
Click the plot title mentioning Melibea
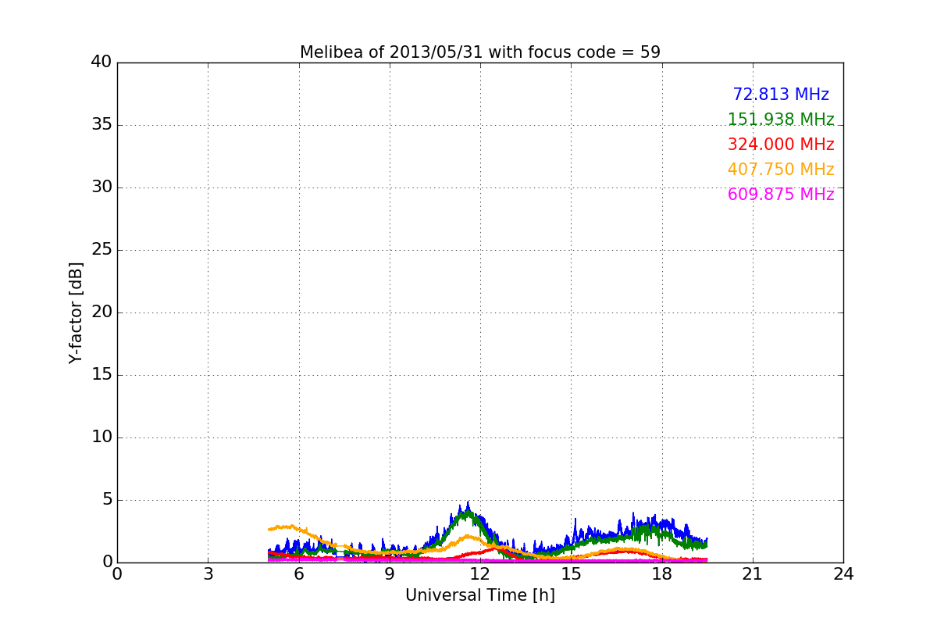click(x=480, y=52)
